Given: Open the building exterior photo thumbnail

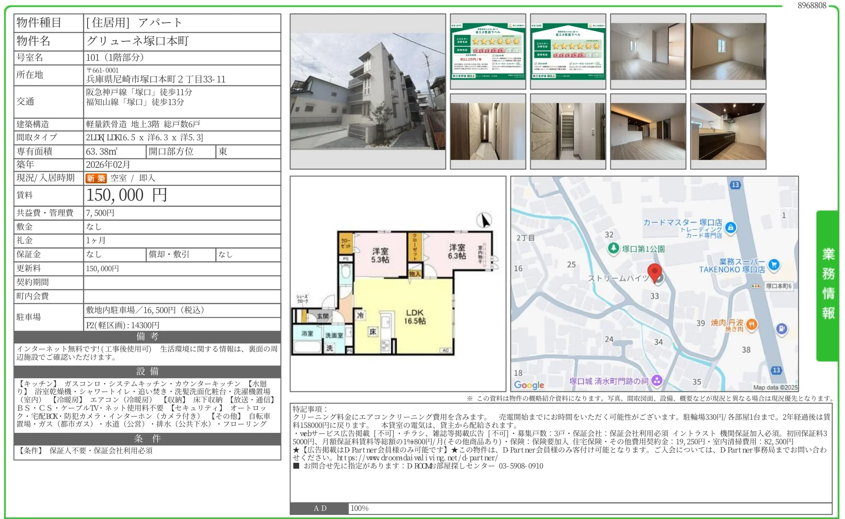Looking at the screenshot, I should pyautogui.click(x=368, y=93).
